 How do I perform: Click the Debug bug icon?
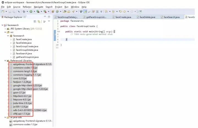(24, 12)
